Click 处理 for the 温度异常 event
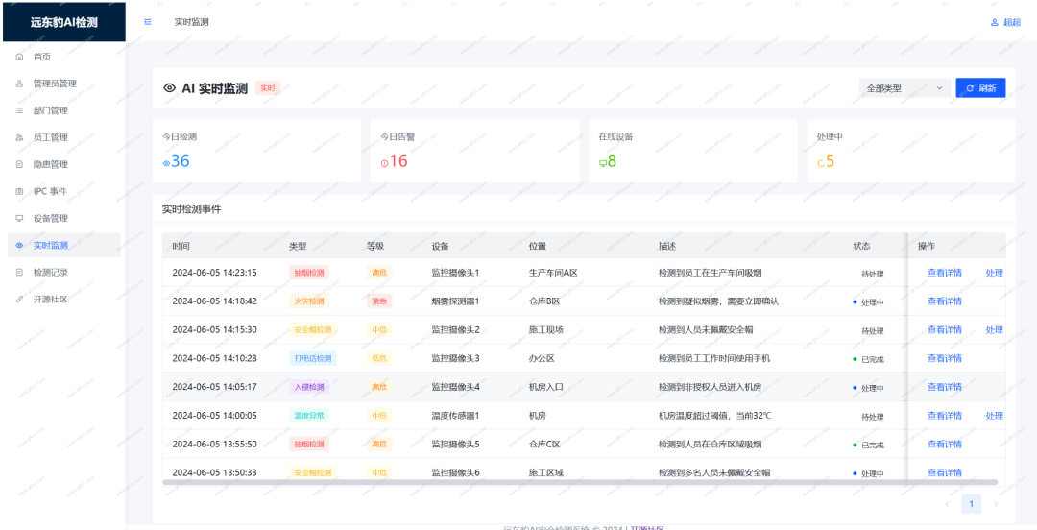This screenshot has height=530, width=1037. tap(995, 416)
